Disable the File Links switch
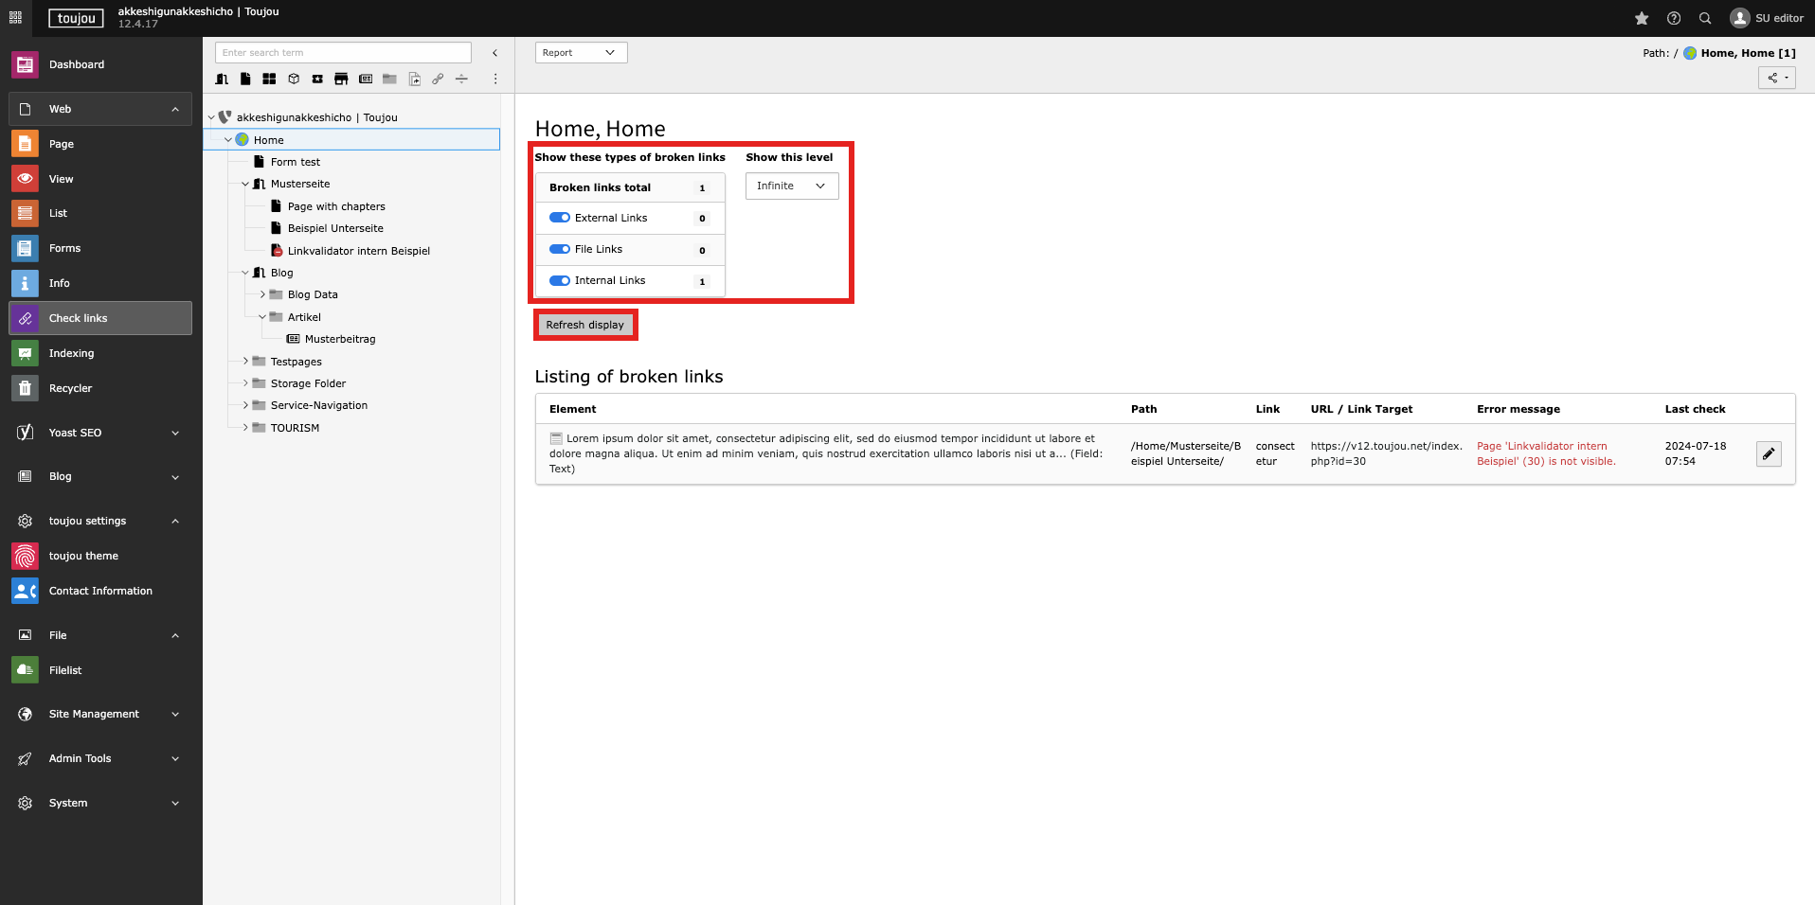This screenshot has width=1815, height=905. [x=560, y=249]
